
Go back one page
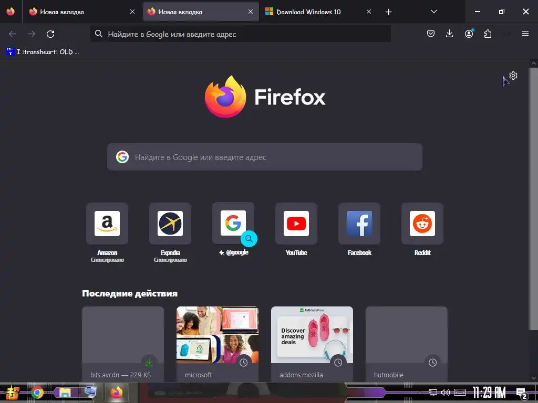click(x=13, y=34)
